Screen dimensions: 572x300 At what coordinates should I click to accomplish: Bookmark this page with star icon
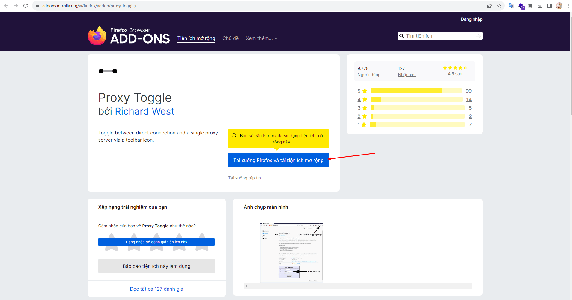point(499,6)
